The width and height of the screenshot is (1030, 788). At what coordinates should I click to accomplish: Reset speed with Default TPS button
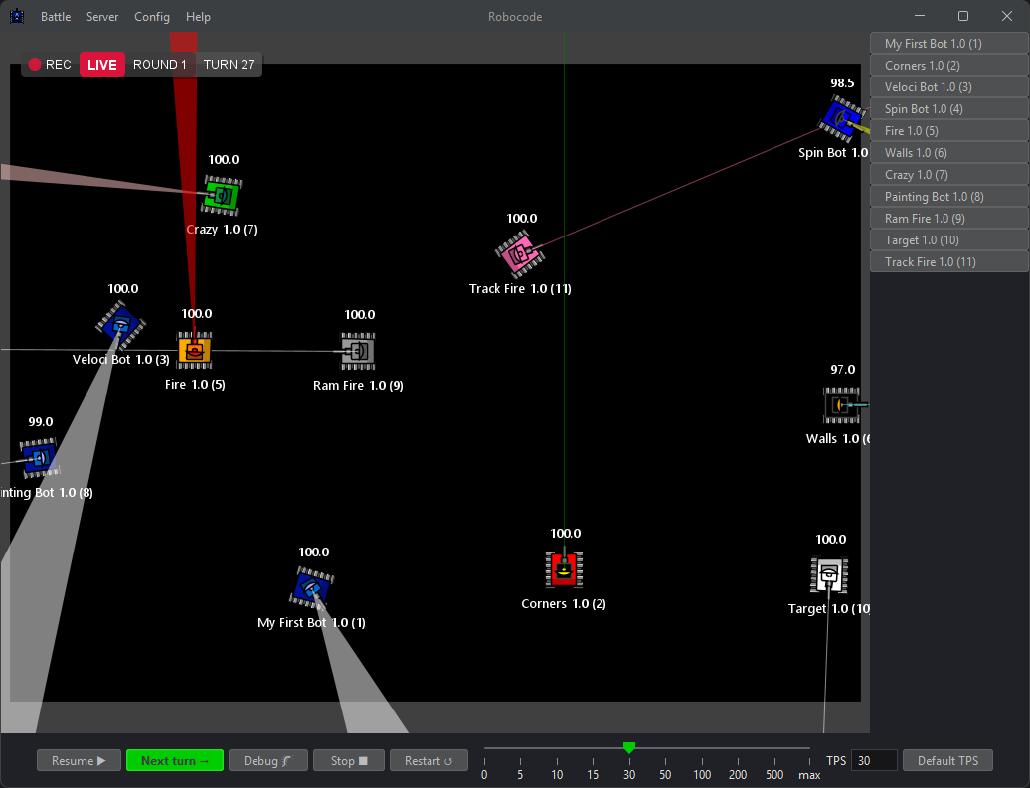coord(947,760)
